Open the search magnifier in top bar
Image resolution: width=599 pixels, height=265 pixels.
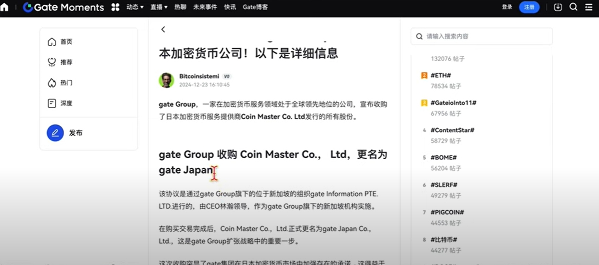pyautogui.click(x=573, y=7)
